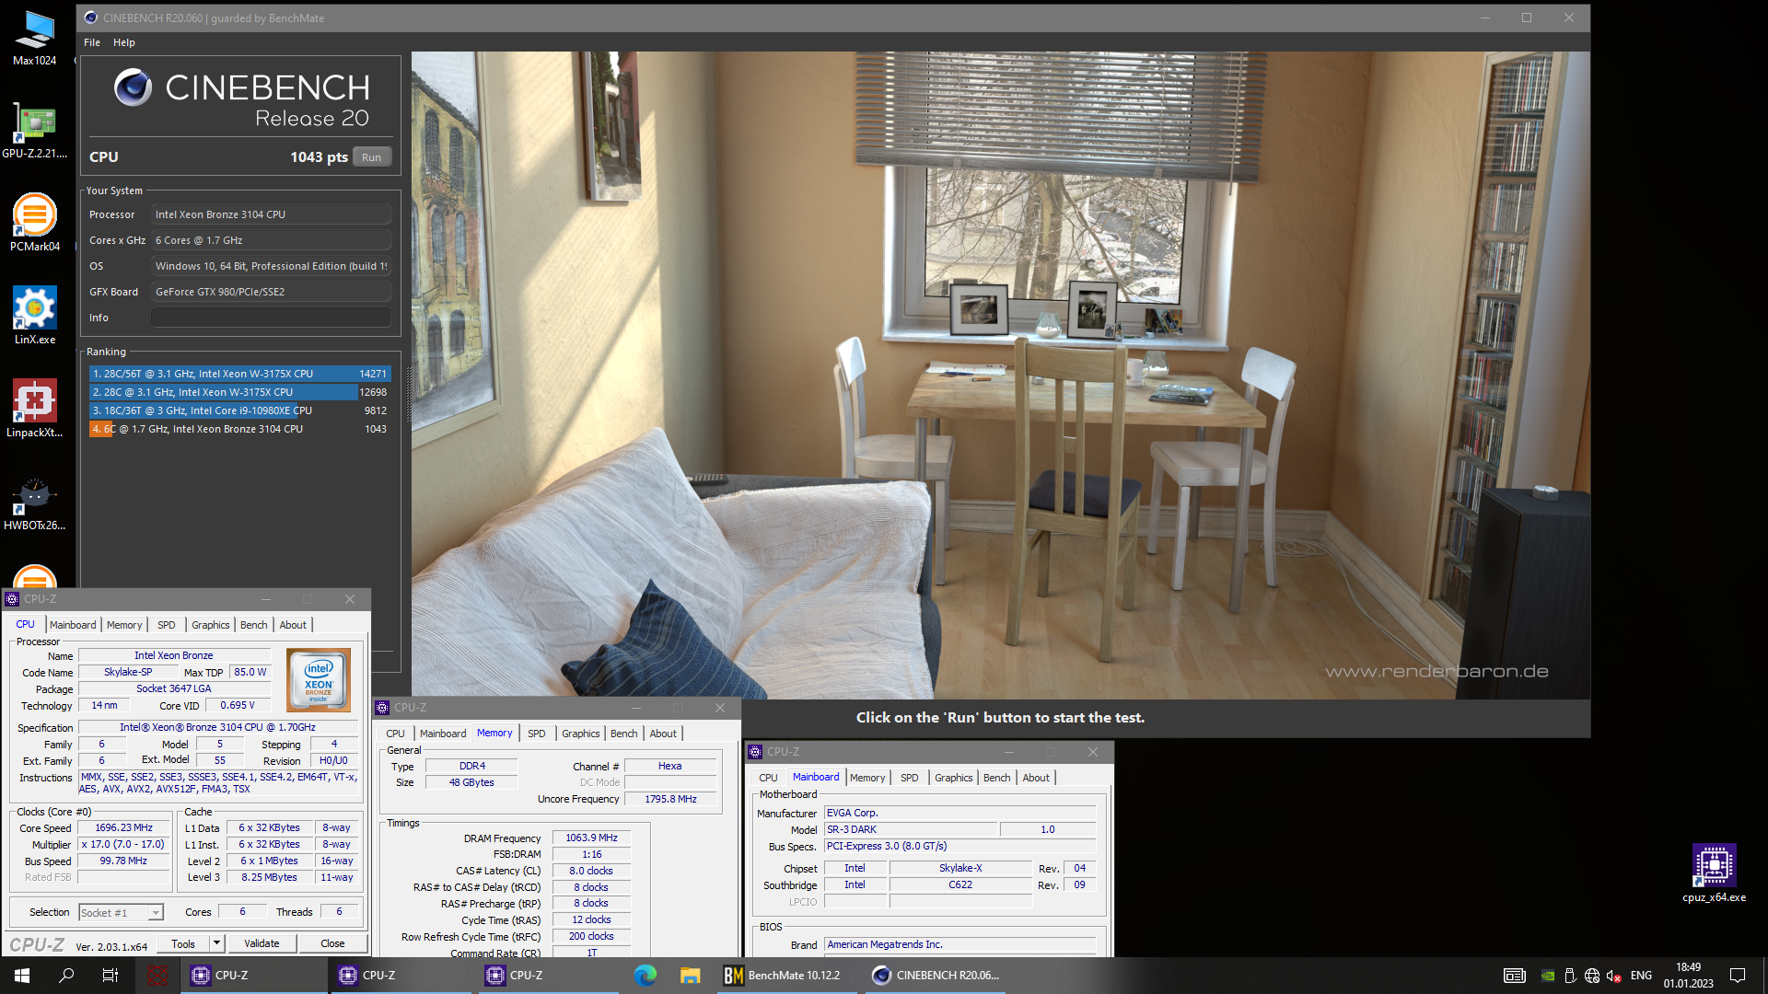Screen dimensions: 1768x994
Task: Switch to Mainboard tab in CPU-Z processor window
Action: coord(73,625)
